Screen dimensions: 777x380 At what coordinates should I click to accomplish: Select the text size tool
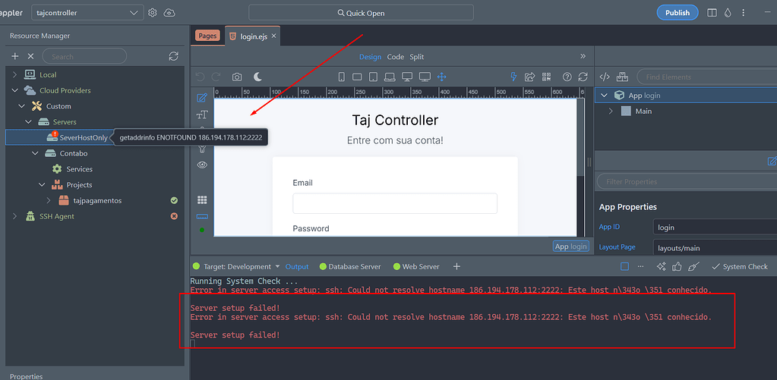202,115
